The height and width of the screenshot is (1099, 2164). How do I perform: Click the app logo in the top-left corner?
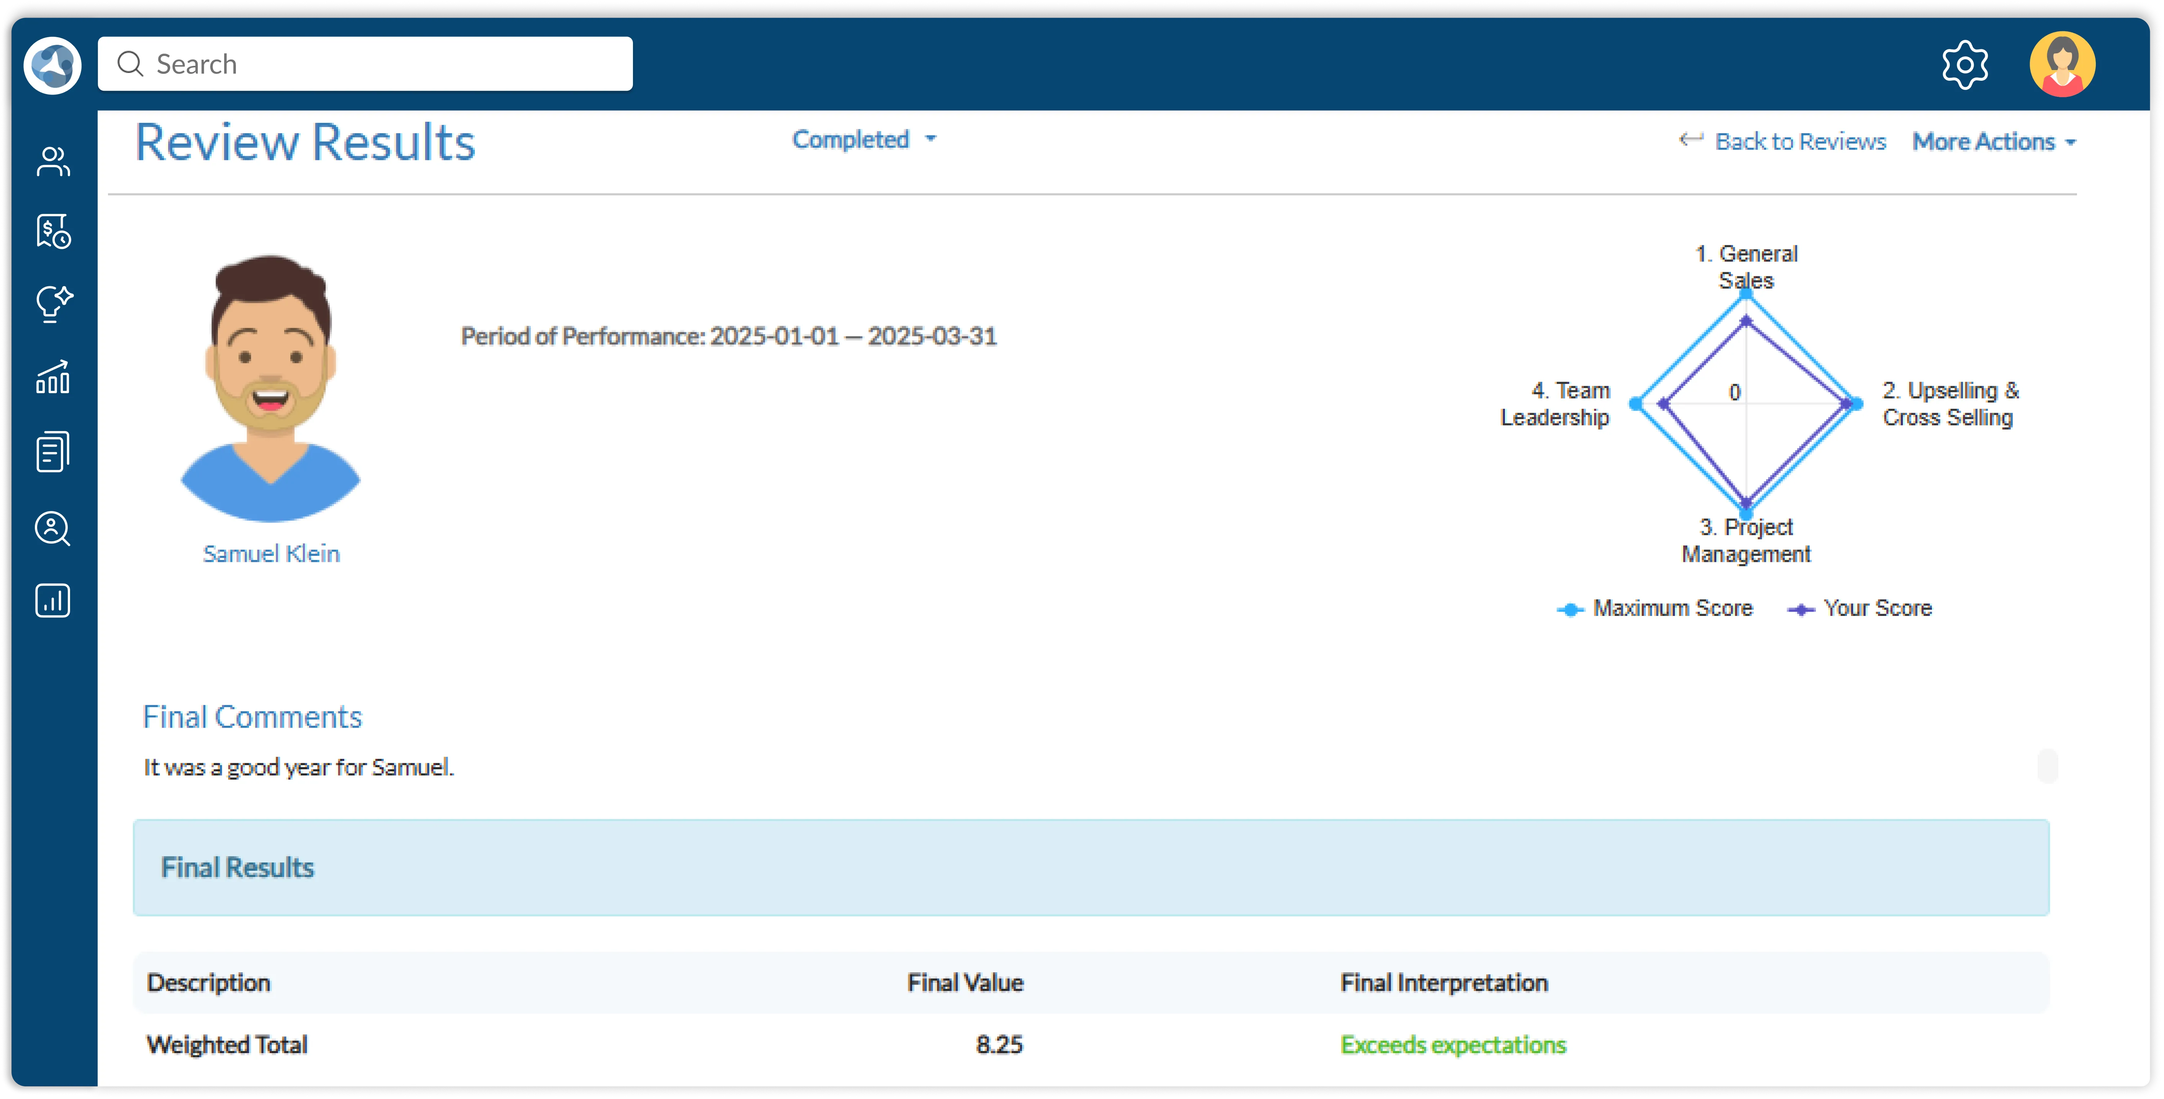point(51,64)
